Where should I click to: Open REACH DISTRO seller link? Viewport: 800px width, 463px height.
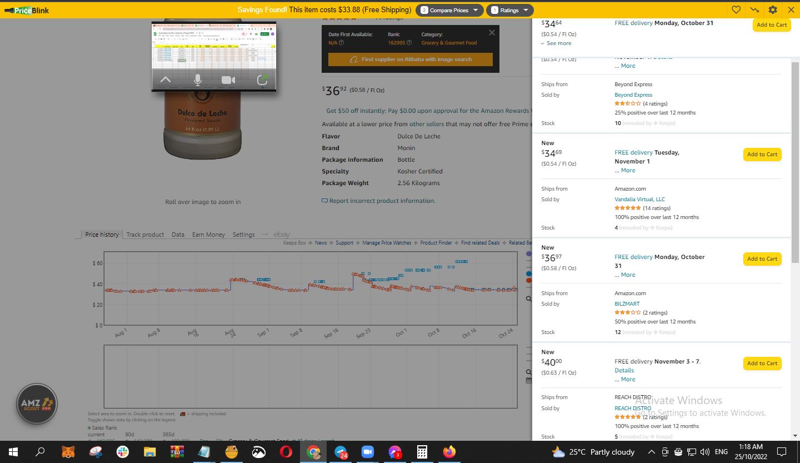(x=633, y=409)
